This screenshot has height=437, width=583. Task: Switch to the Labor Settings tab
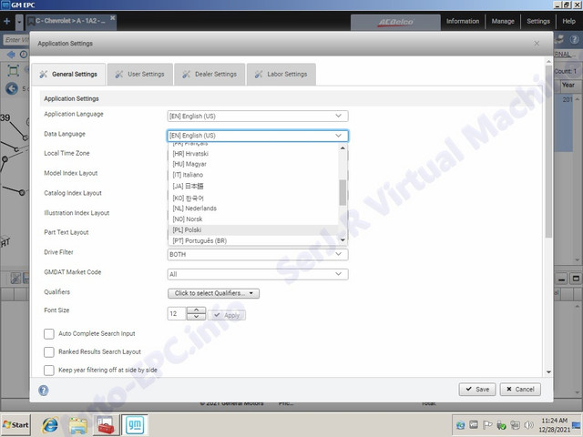(x=281, y=75)
